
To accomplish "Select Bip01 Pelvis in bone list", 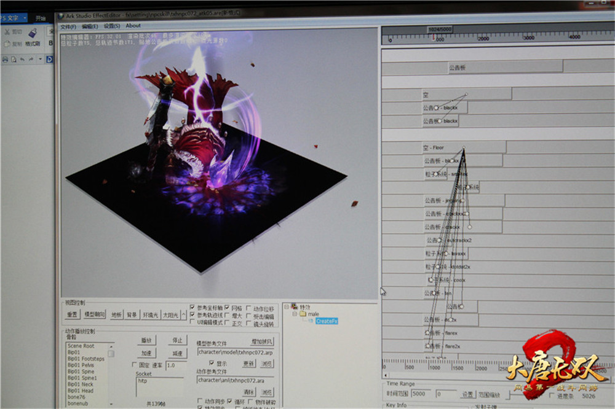I will pyautogui.click(x=81, y=365).
